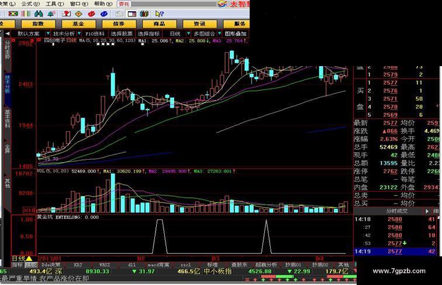Click the binoculars search icon in toolbar
Viewport: 442px width, 285px height.
click(x=39, y=13)
